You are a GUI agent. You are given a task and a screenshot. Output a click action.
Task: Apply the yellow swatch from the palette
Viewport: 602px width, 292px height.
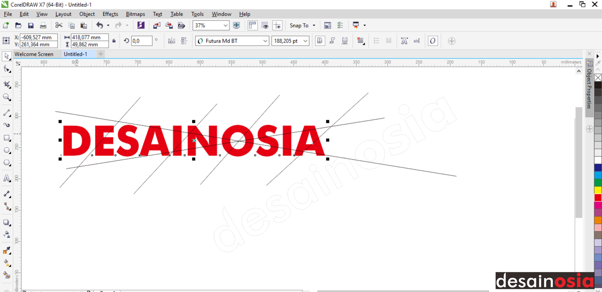[x=598, y=190]
